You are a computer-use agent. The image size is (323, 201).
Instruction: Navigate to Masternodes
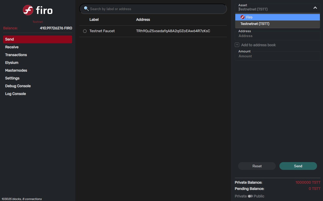tap(38, 70)
